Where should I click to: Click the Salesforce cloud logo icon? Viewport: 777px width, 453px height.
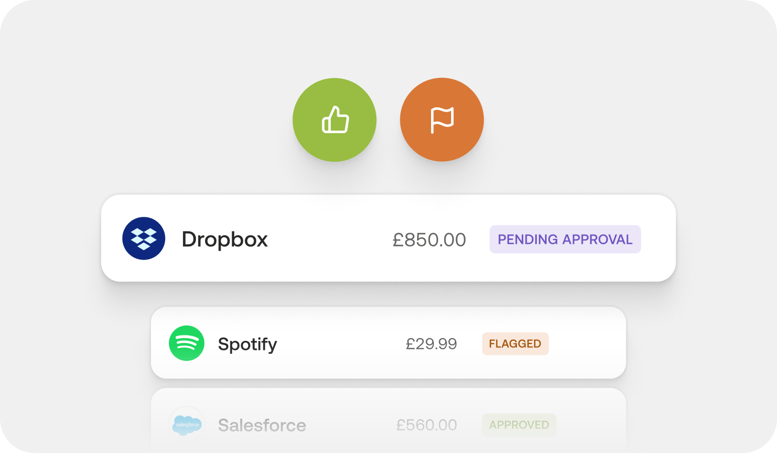coord(187,424)
